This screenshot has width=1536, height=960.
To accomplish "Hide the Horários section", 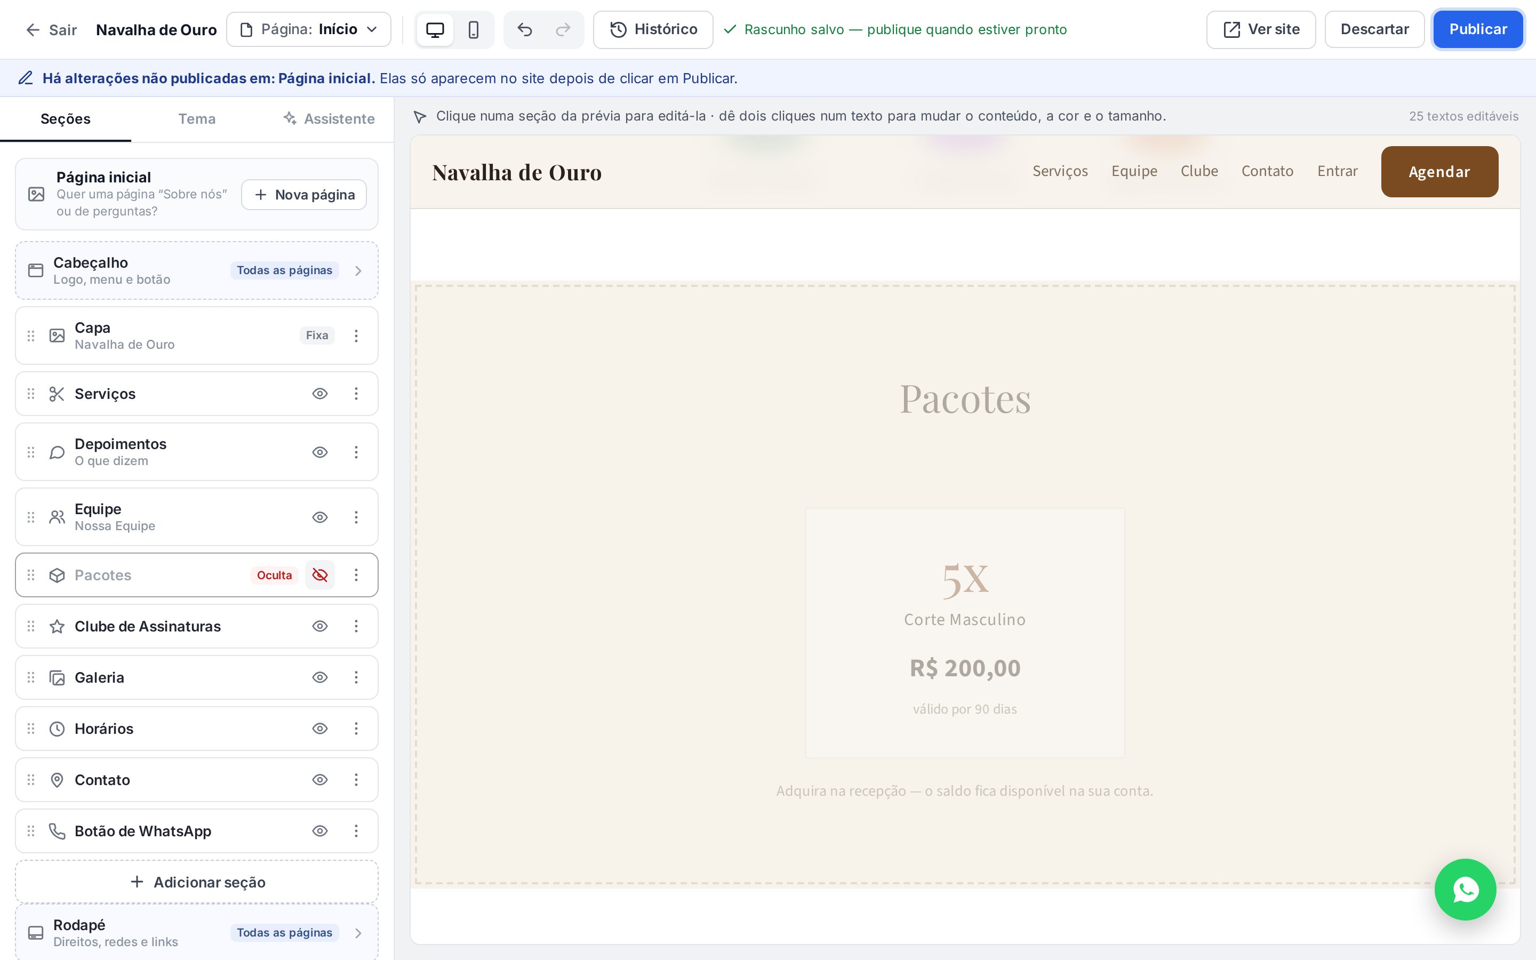I will 320,728.
